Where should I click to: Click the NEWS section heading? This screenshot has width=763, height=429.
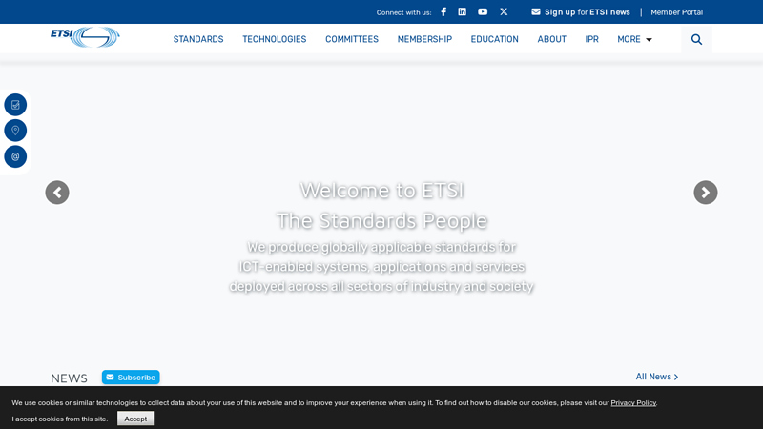69,378
